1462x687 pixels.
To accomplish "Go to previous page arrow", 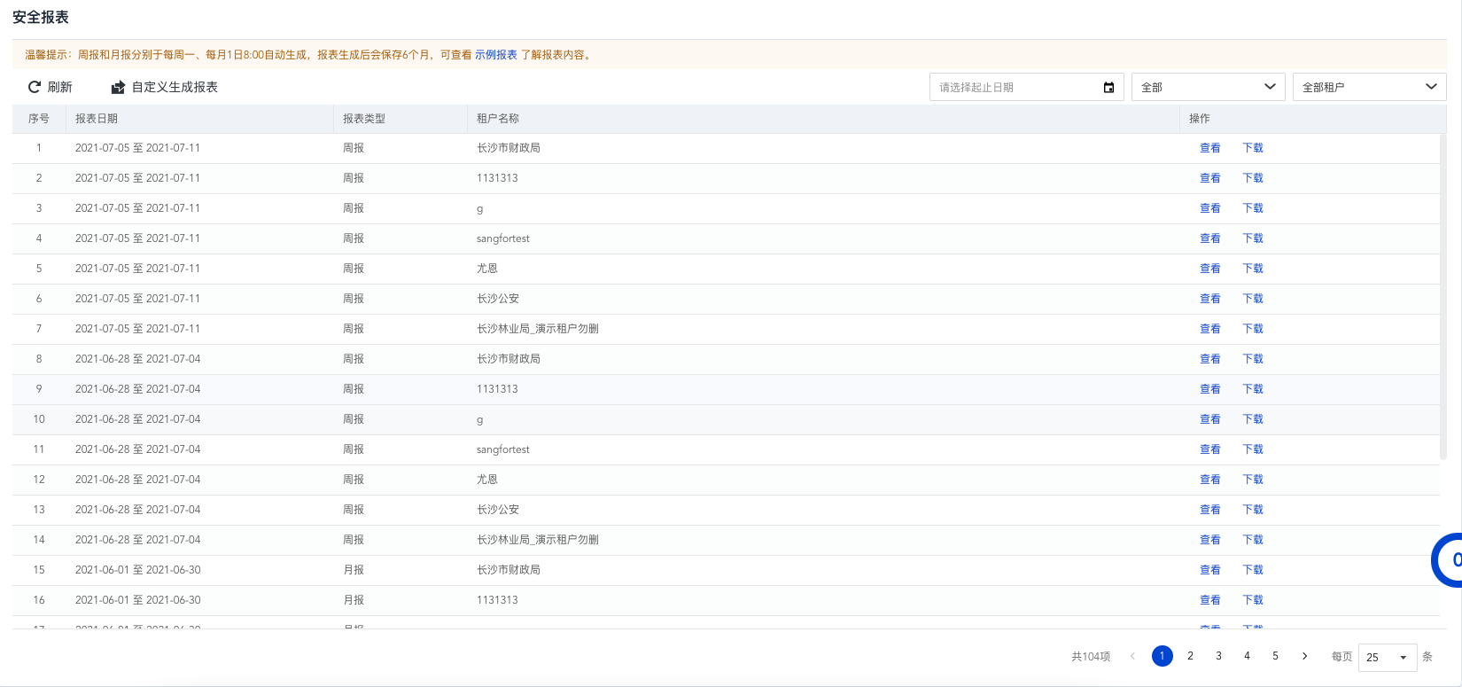I will 1132,656.
